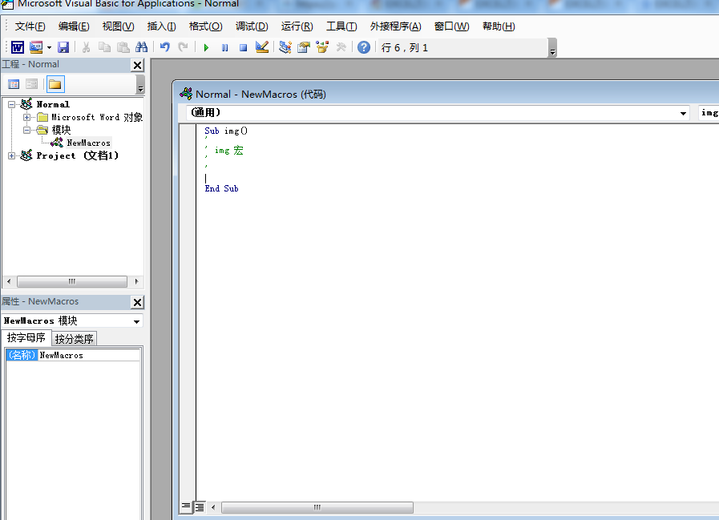Click project tree scroll left arrow
The height and width of the screenshot is (520, 719).
tap(9, 281)
